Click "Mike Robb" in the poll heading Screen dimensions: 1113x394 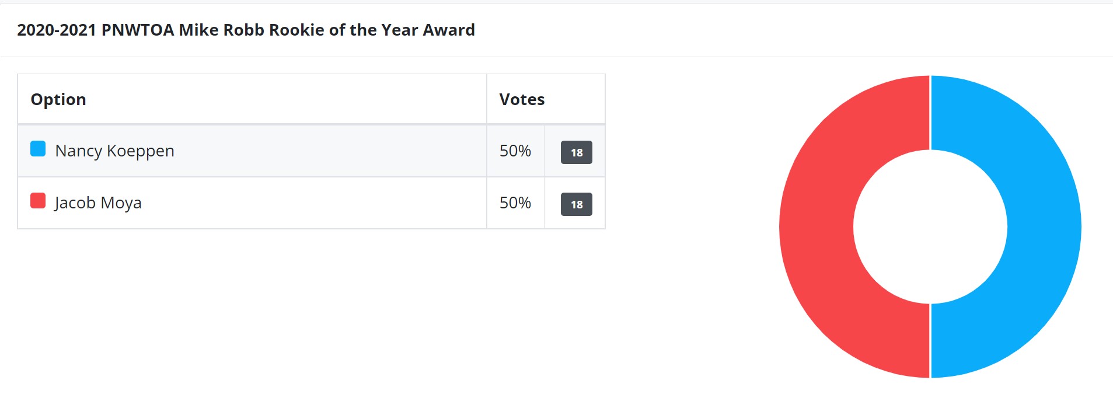(x=221, y=30)
